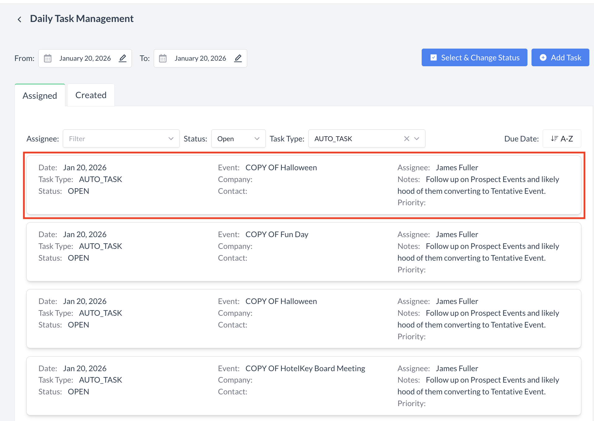The width and height of the screenshot is (594, 421).
Task: Open the From date calendar icon
Action: [x=48, y=58]
